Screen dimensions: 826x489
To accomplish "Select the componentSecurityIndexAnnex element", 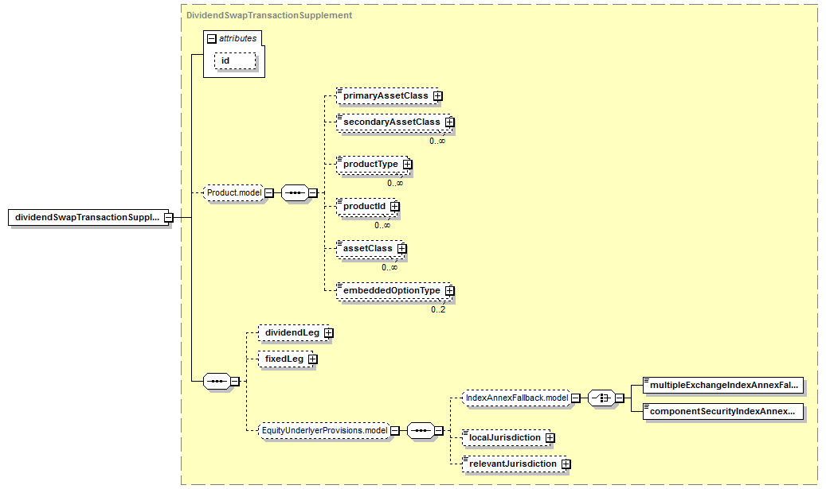I will tap(723, 412).
